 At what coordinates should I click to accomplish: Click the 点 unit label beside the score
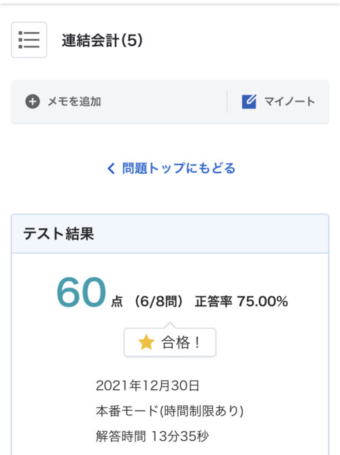(117, 302)
